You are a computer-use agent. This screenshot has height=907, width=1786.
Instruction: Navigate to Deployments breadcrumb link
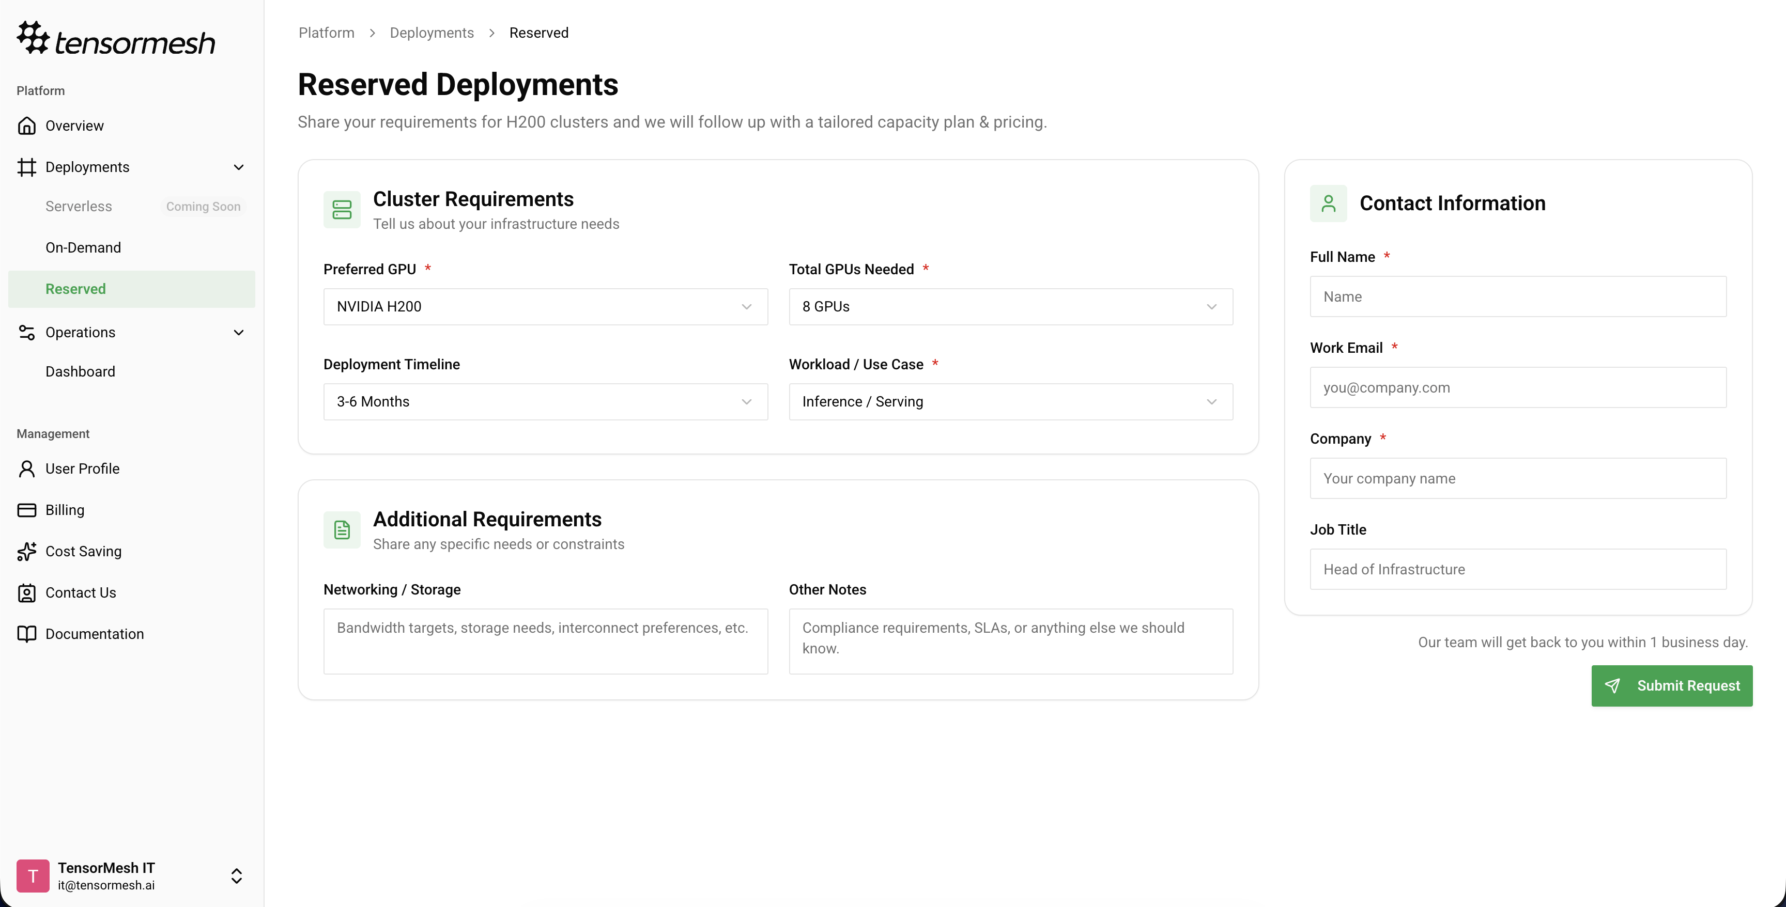tap(431, 33)
